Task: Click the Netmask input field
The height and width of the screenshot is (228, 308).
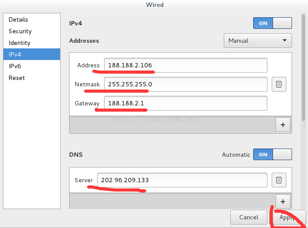Action: click(x=186, y=84)
